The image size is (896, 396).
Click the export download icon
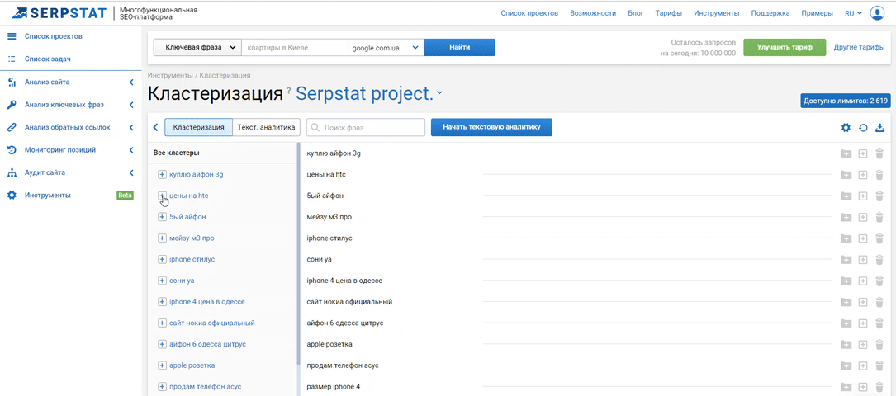880,128
